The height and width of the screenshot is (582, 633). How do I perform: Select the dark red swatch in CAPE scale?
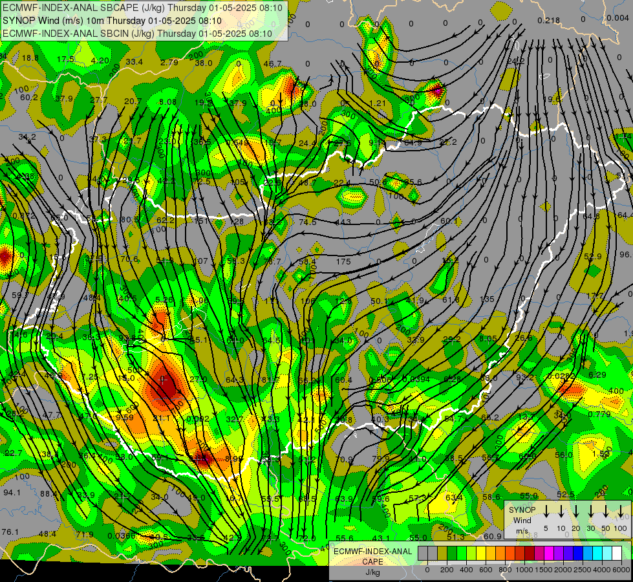click(530, 553)
